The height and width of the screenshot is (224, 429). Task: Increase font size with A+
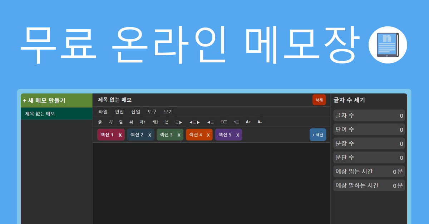tap(248, 122)
